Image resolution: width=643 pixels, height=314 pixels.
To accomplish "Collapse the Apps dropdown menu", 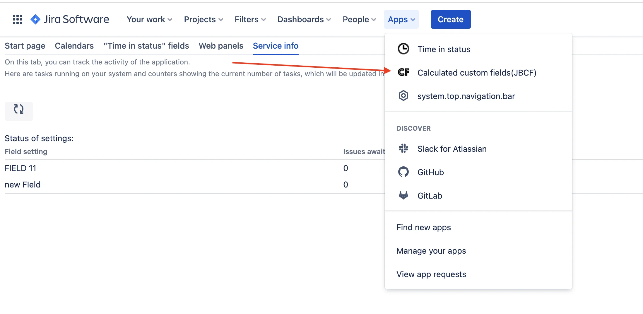I will click(401, 19).
